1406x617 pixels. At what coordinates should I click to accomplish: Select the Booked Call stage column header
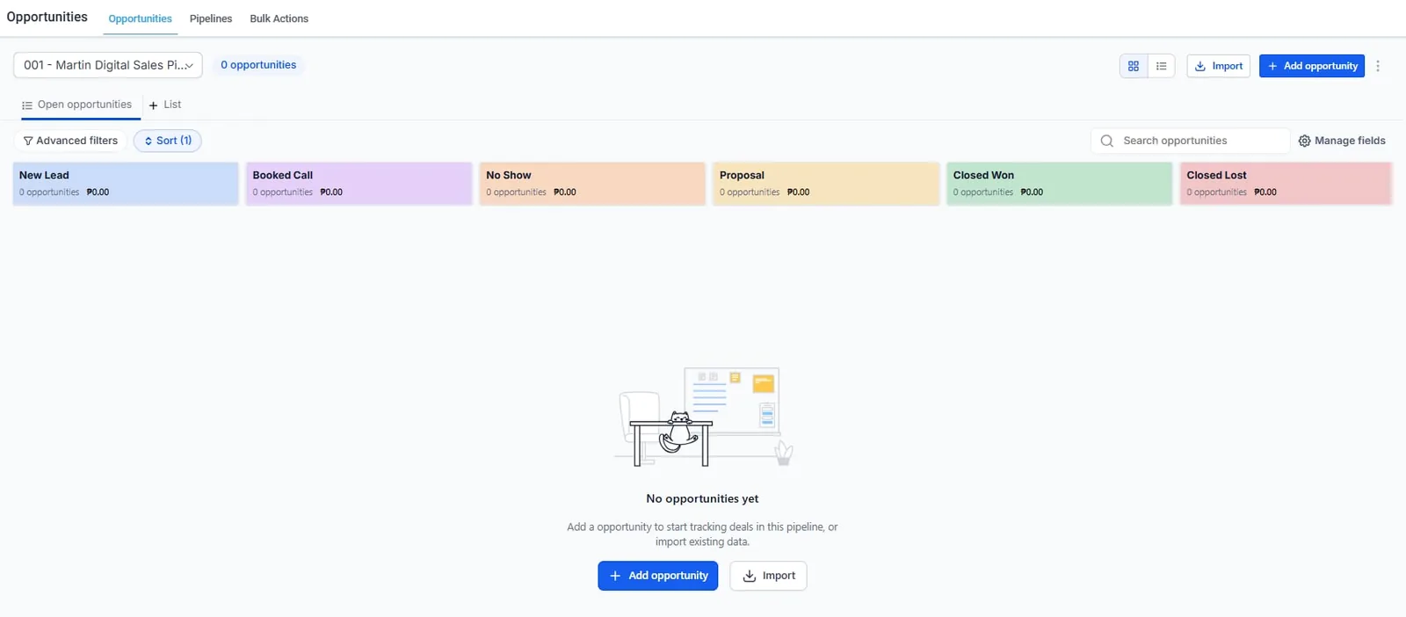pos(359,184)
